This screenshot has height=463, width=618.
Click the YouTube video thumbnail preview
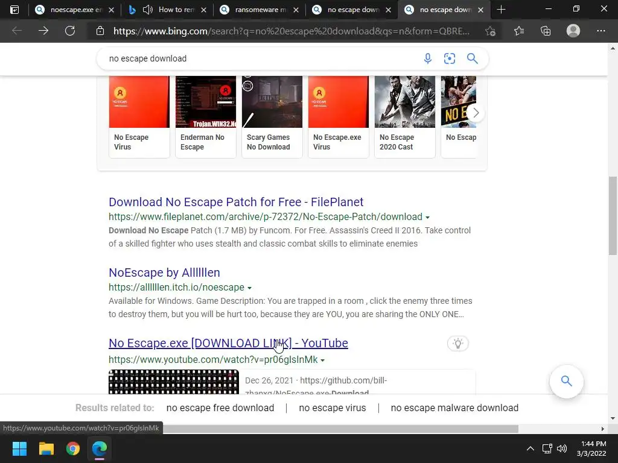click(x=174, y=382)
